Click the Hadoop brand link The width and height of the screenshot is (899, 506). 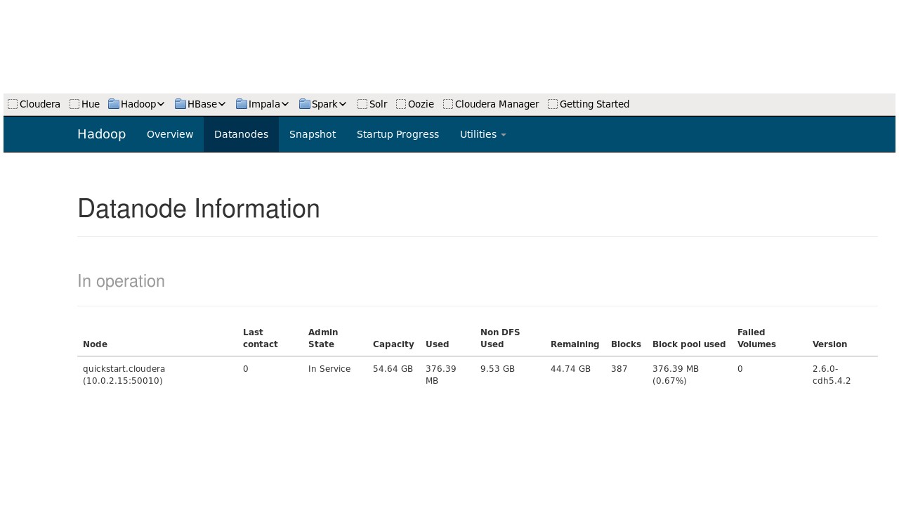pos(101,134)
